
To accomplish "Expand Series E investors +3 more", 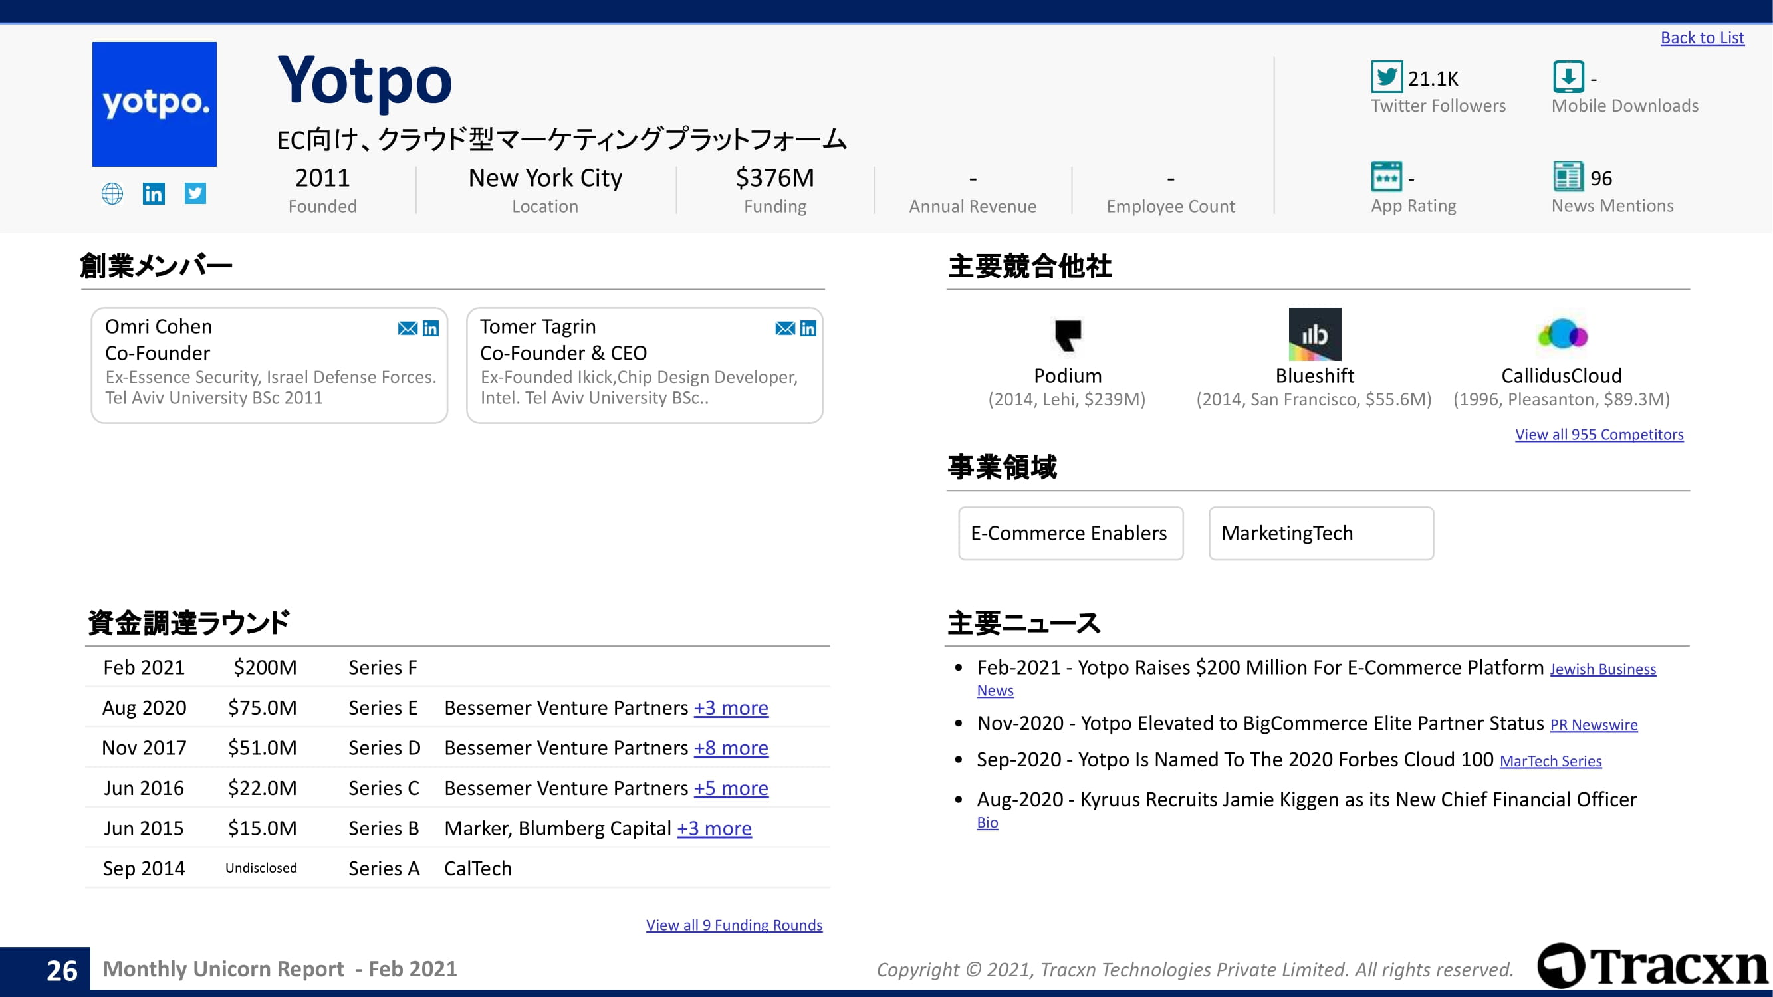I will [x=731, y=707].
